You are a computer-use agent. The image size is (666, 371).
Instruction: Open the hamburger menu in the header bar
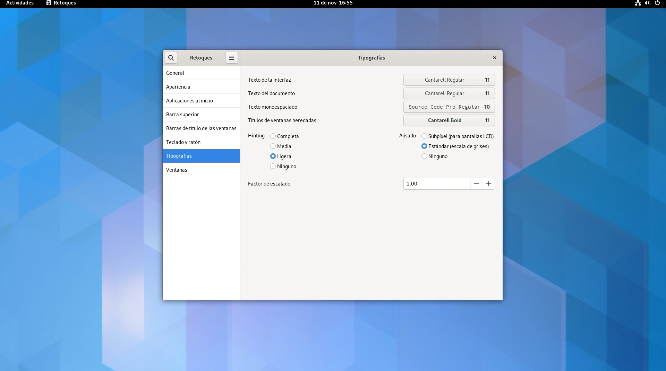pyautogui.click(x=231, y=58)
